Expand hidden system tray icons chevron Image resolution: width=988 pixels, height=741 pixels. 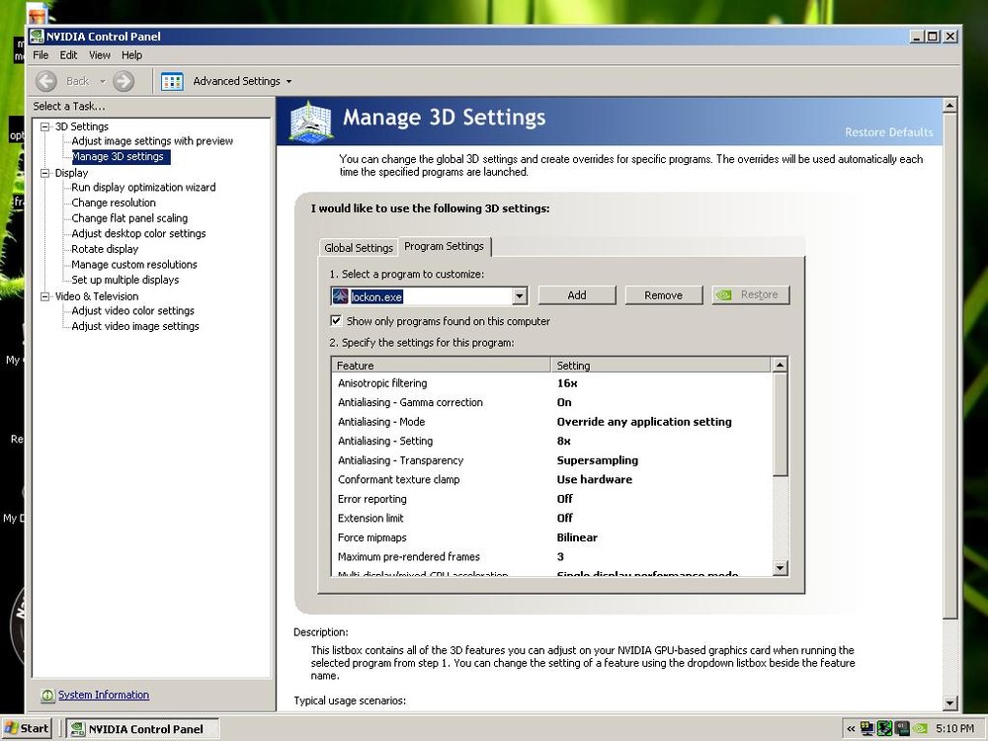pyautogui.click(x=851, y=729)
